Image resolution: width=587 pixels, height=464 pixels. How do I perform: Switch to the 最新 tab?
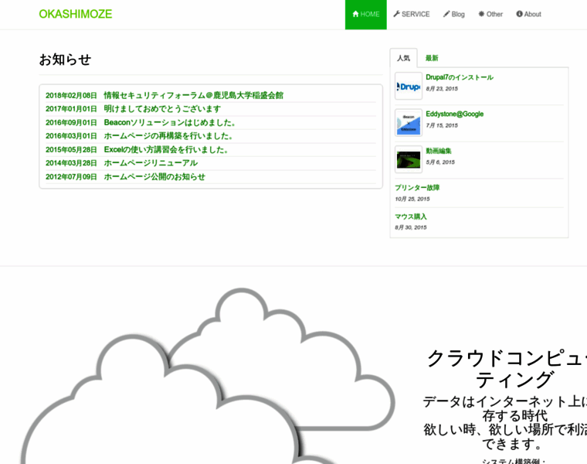pyautogui.click(x=432, y=58)
